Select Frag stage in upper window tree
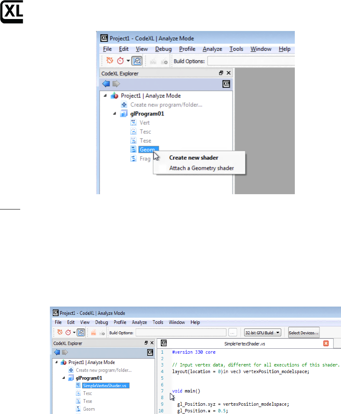 pos(145,159)
